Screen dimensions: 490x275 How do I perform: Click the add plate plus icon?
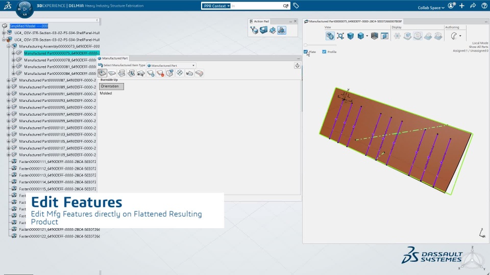(151, 73)
